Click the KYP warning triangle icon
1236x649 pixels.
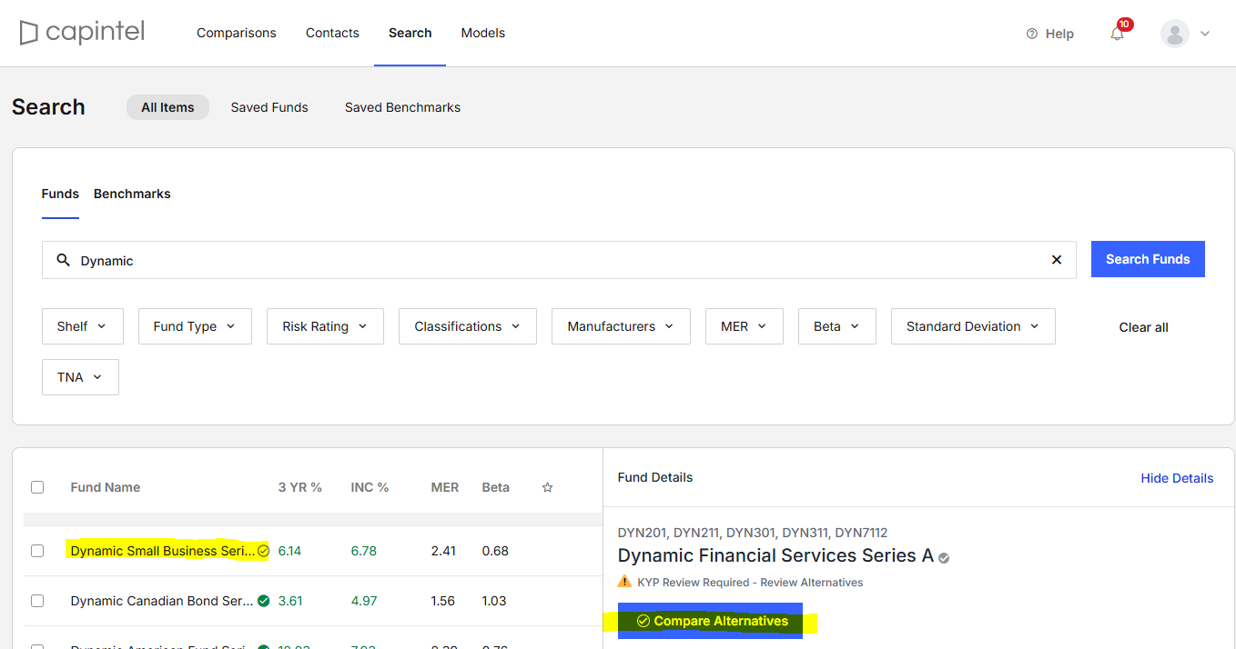point(624,582)
